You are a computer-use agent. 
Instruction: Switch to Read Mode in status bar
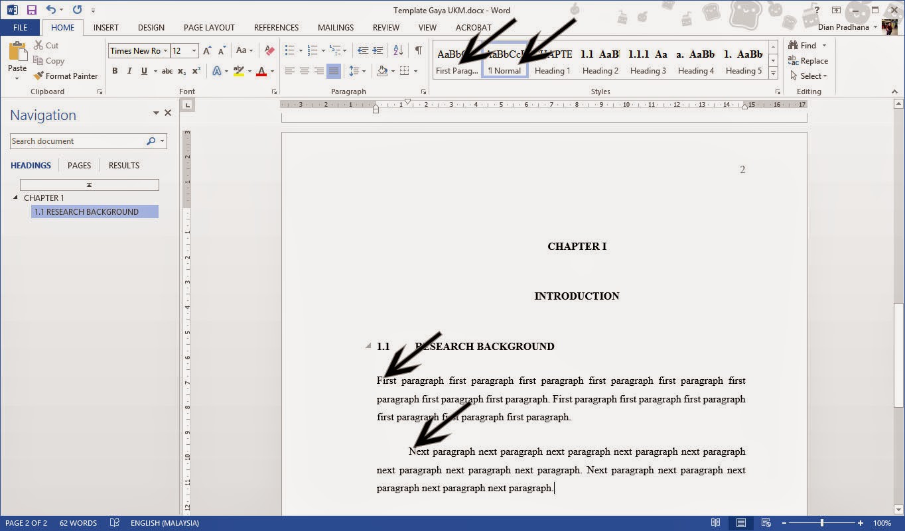tap(716, 523)
